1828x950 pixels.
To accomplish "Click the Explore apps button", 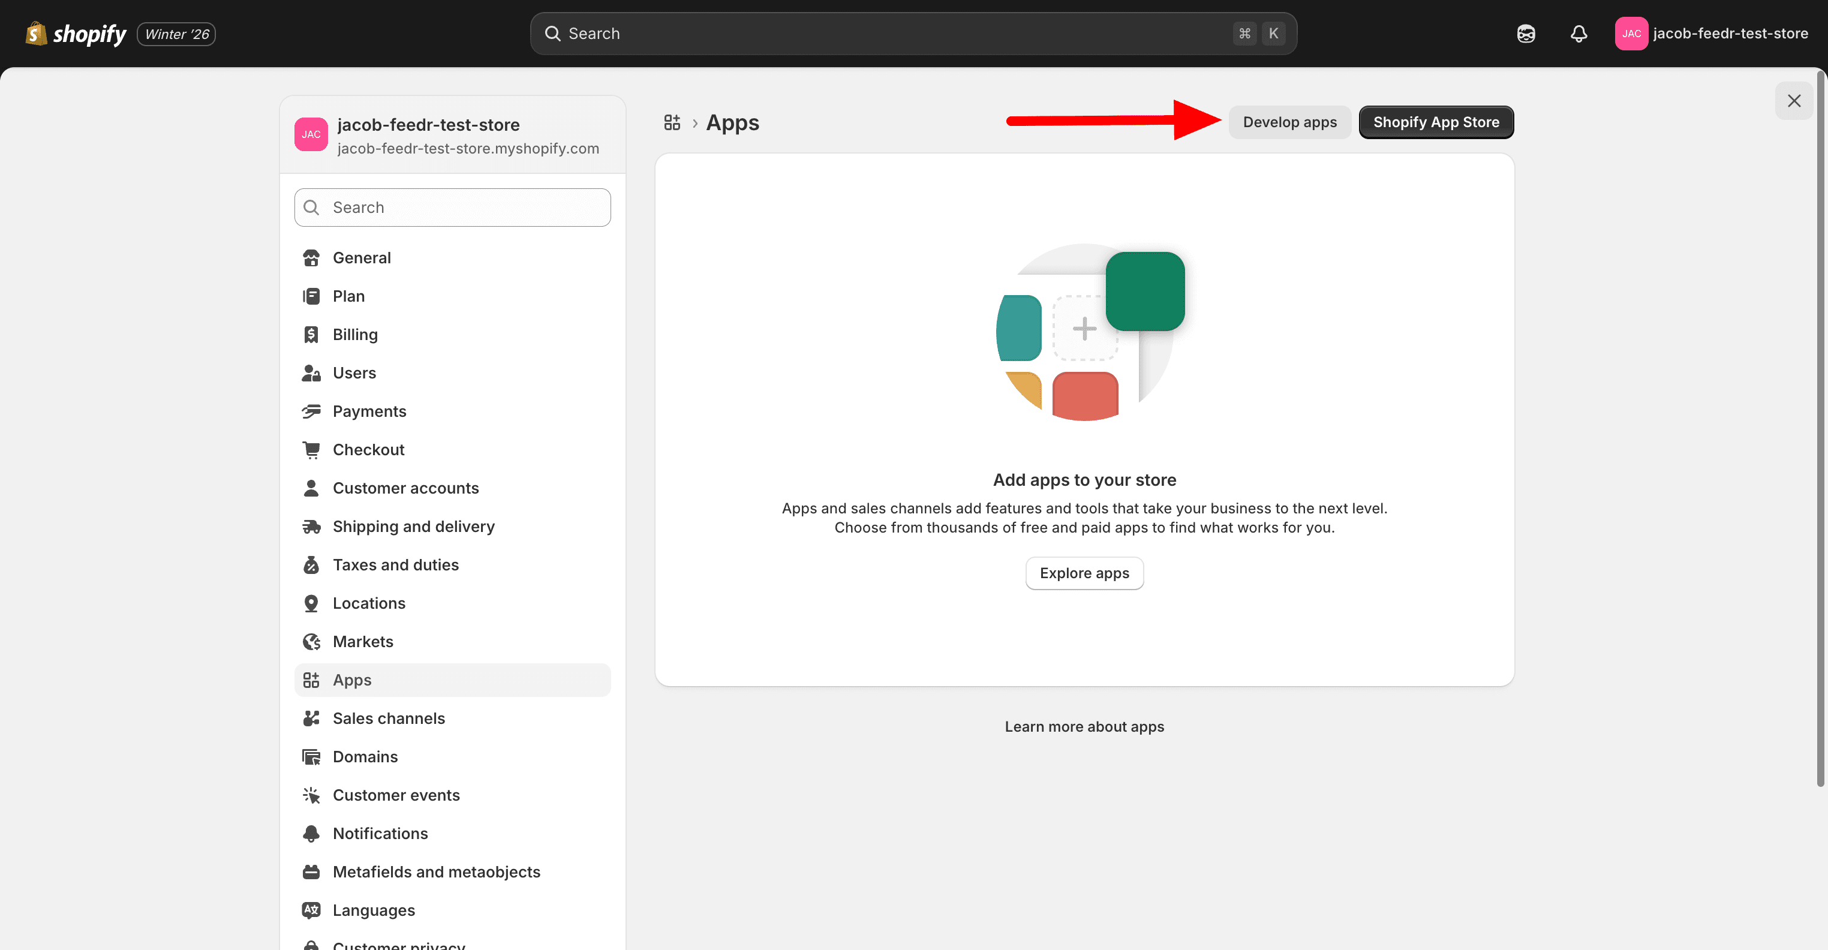I will [1084, 573].
